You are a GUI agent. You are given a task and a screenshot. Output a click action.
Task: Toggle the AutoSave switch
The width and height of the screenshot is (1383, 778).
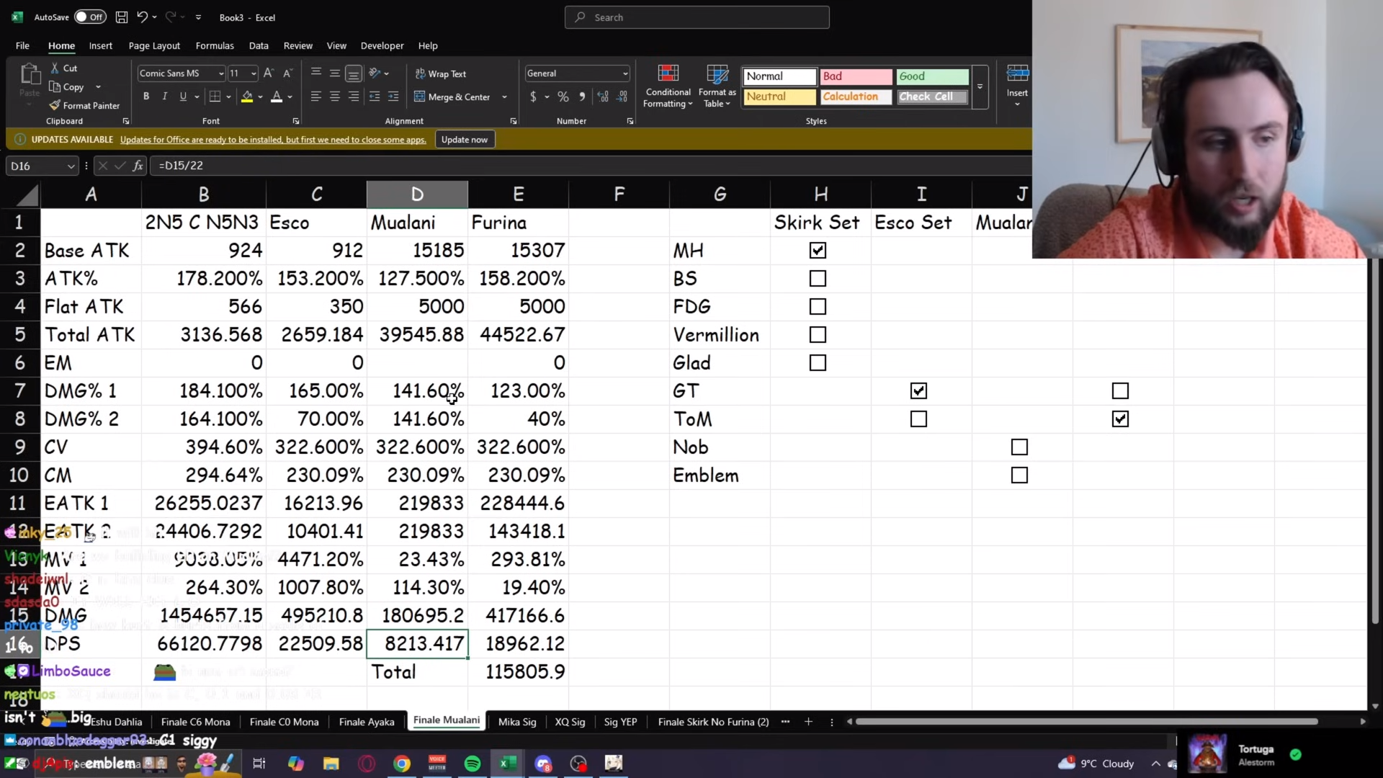pyautogui.click(x=91, y=17)
